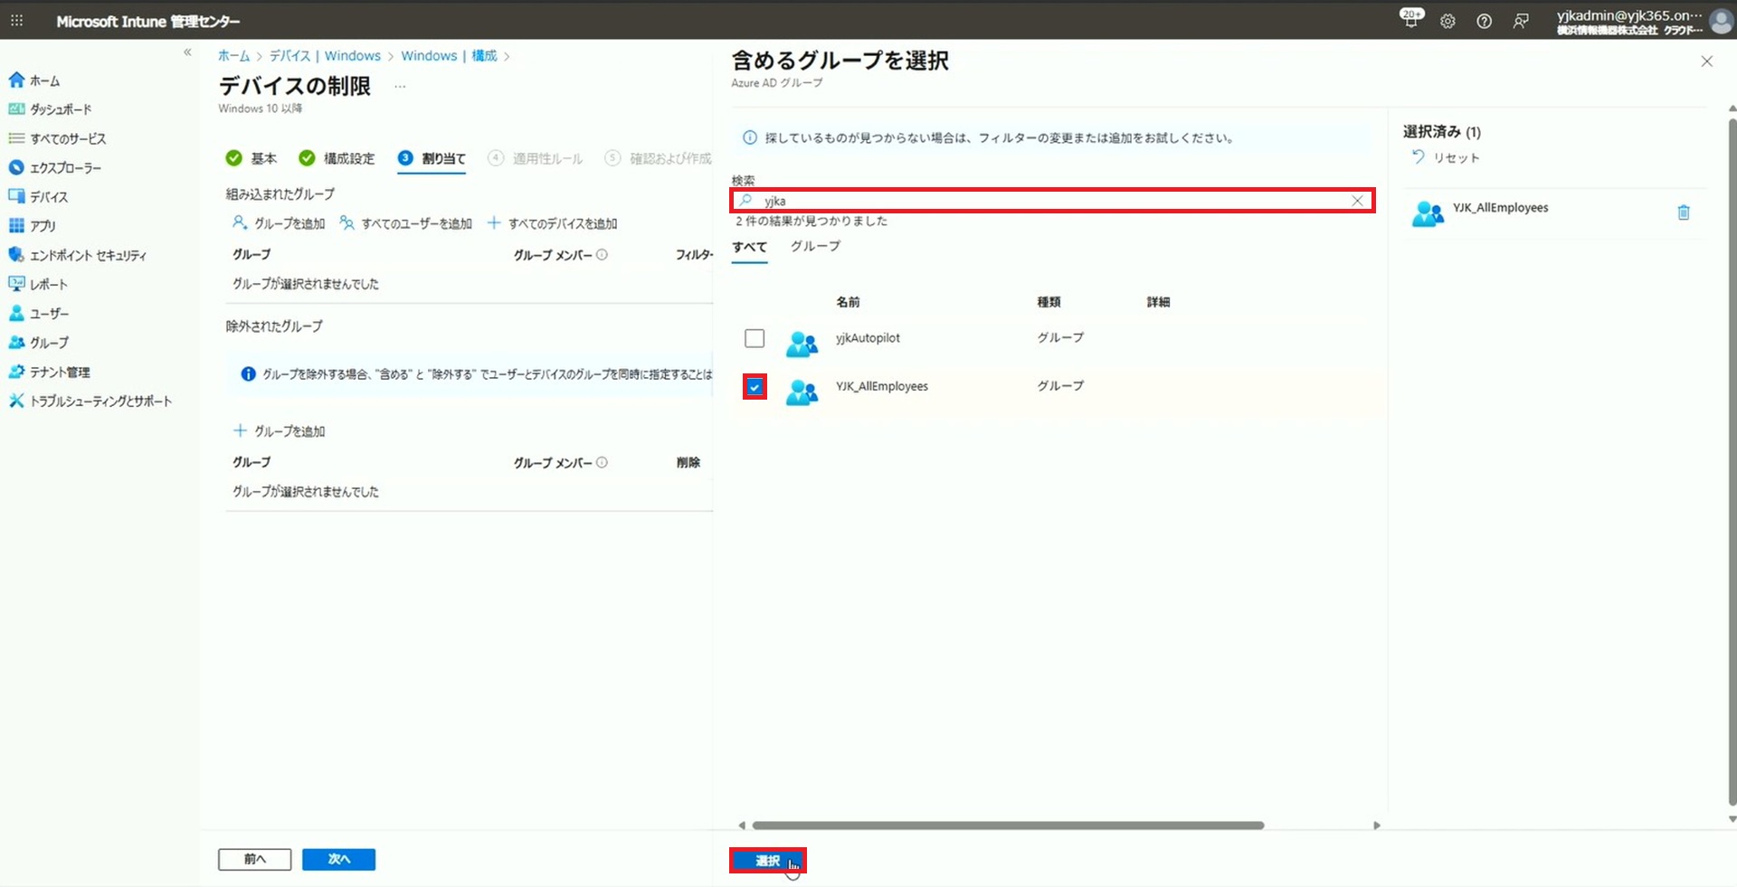Open the ellipsis menu beside デバイスの制限
The height and width of the screenshot is (887, 1737).
(x=400, y=87)
